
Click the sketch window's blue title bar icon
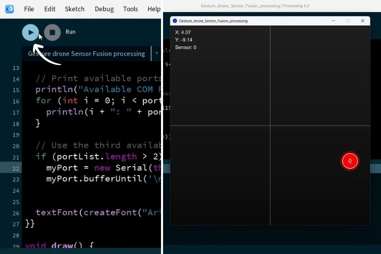tap(175, 21)
